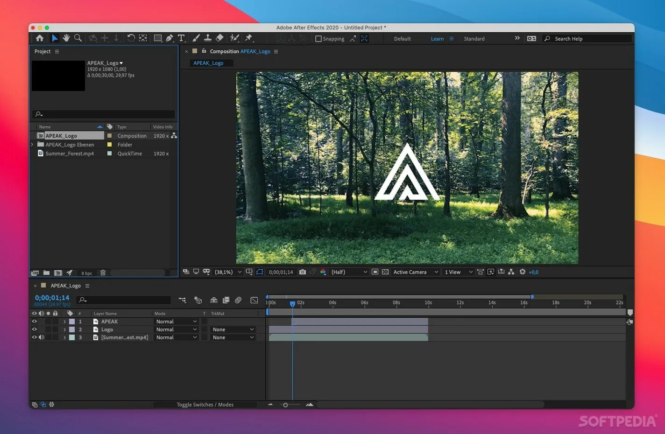Hide the APEAK layer eye toggle
Viewport: 665px width, 434px height.
click(x=34, y=322)
